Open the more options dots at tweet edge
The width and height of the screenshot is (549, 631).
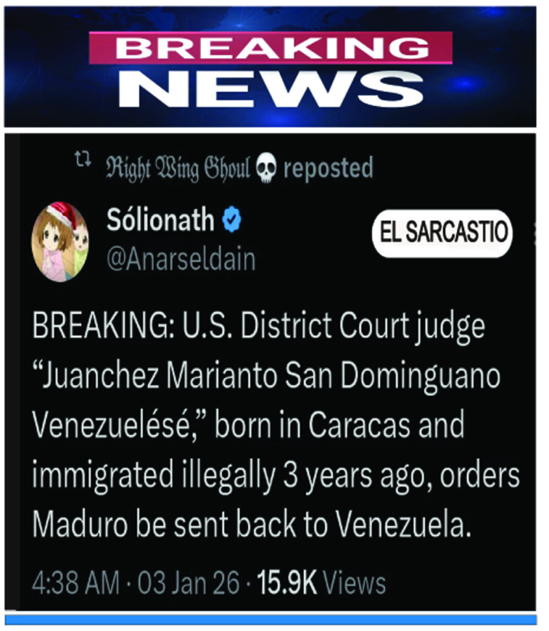pos(535,232)
